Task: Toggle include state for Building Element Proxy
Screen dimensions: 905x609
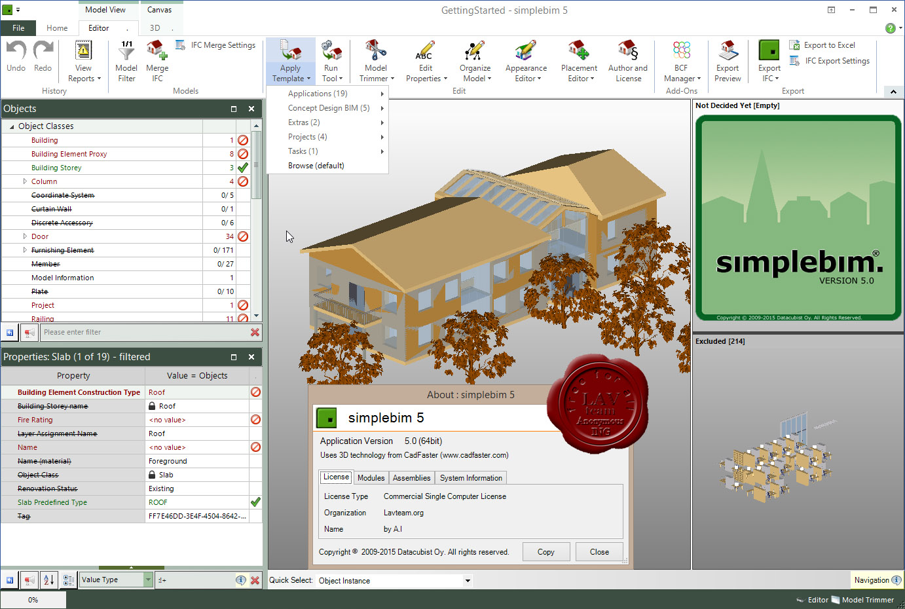Action: [x=243, y=154]
